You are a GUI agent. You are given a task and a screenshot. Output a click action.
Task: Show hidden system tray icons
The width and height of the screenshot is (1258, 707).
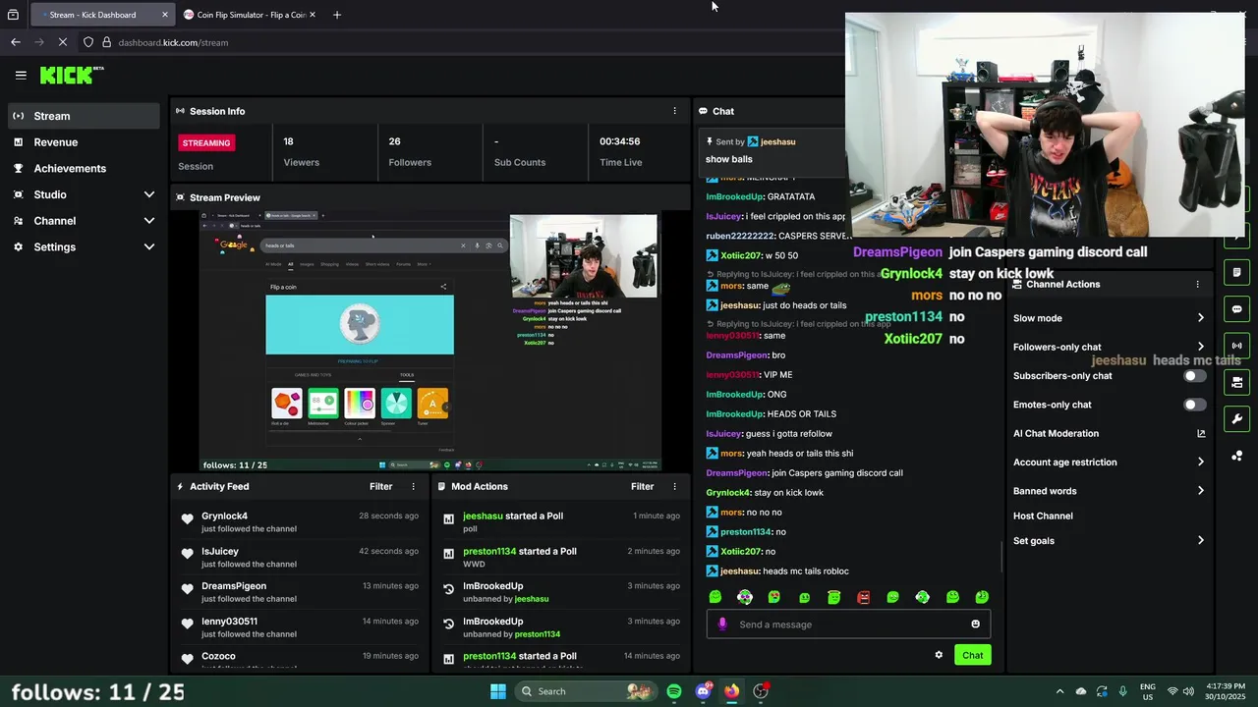tap(1059, 691)
